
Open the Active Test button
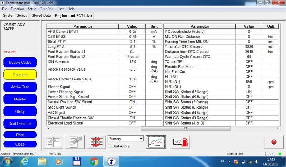pos(20,87)
